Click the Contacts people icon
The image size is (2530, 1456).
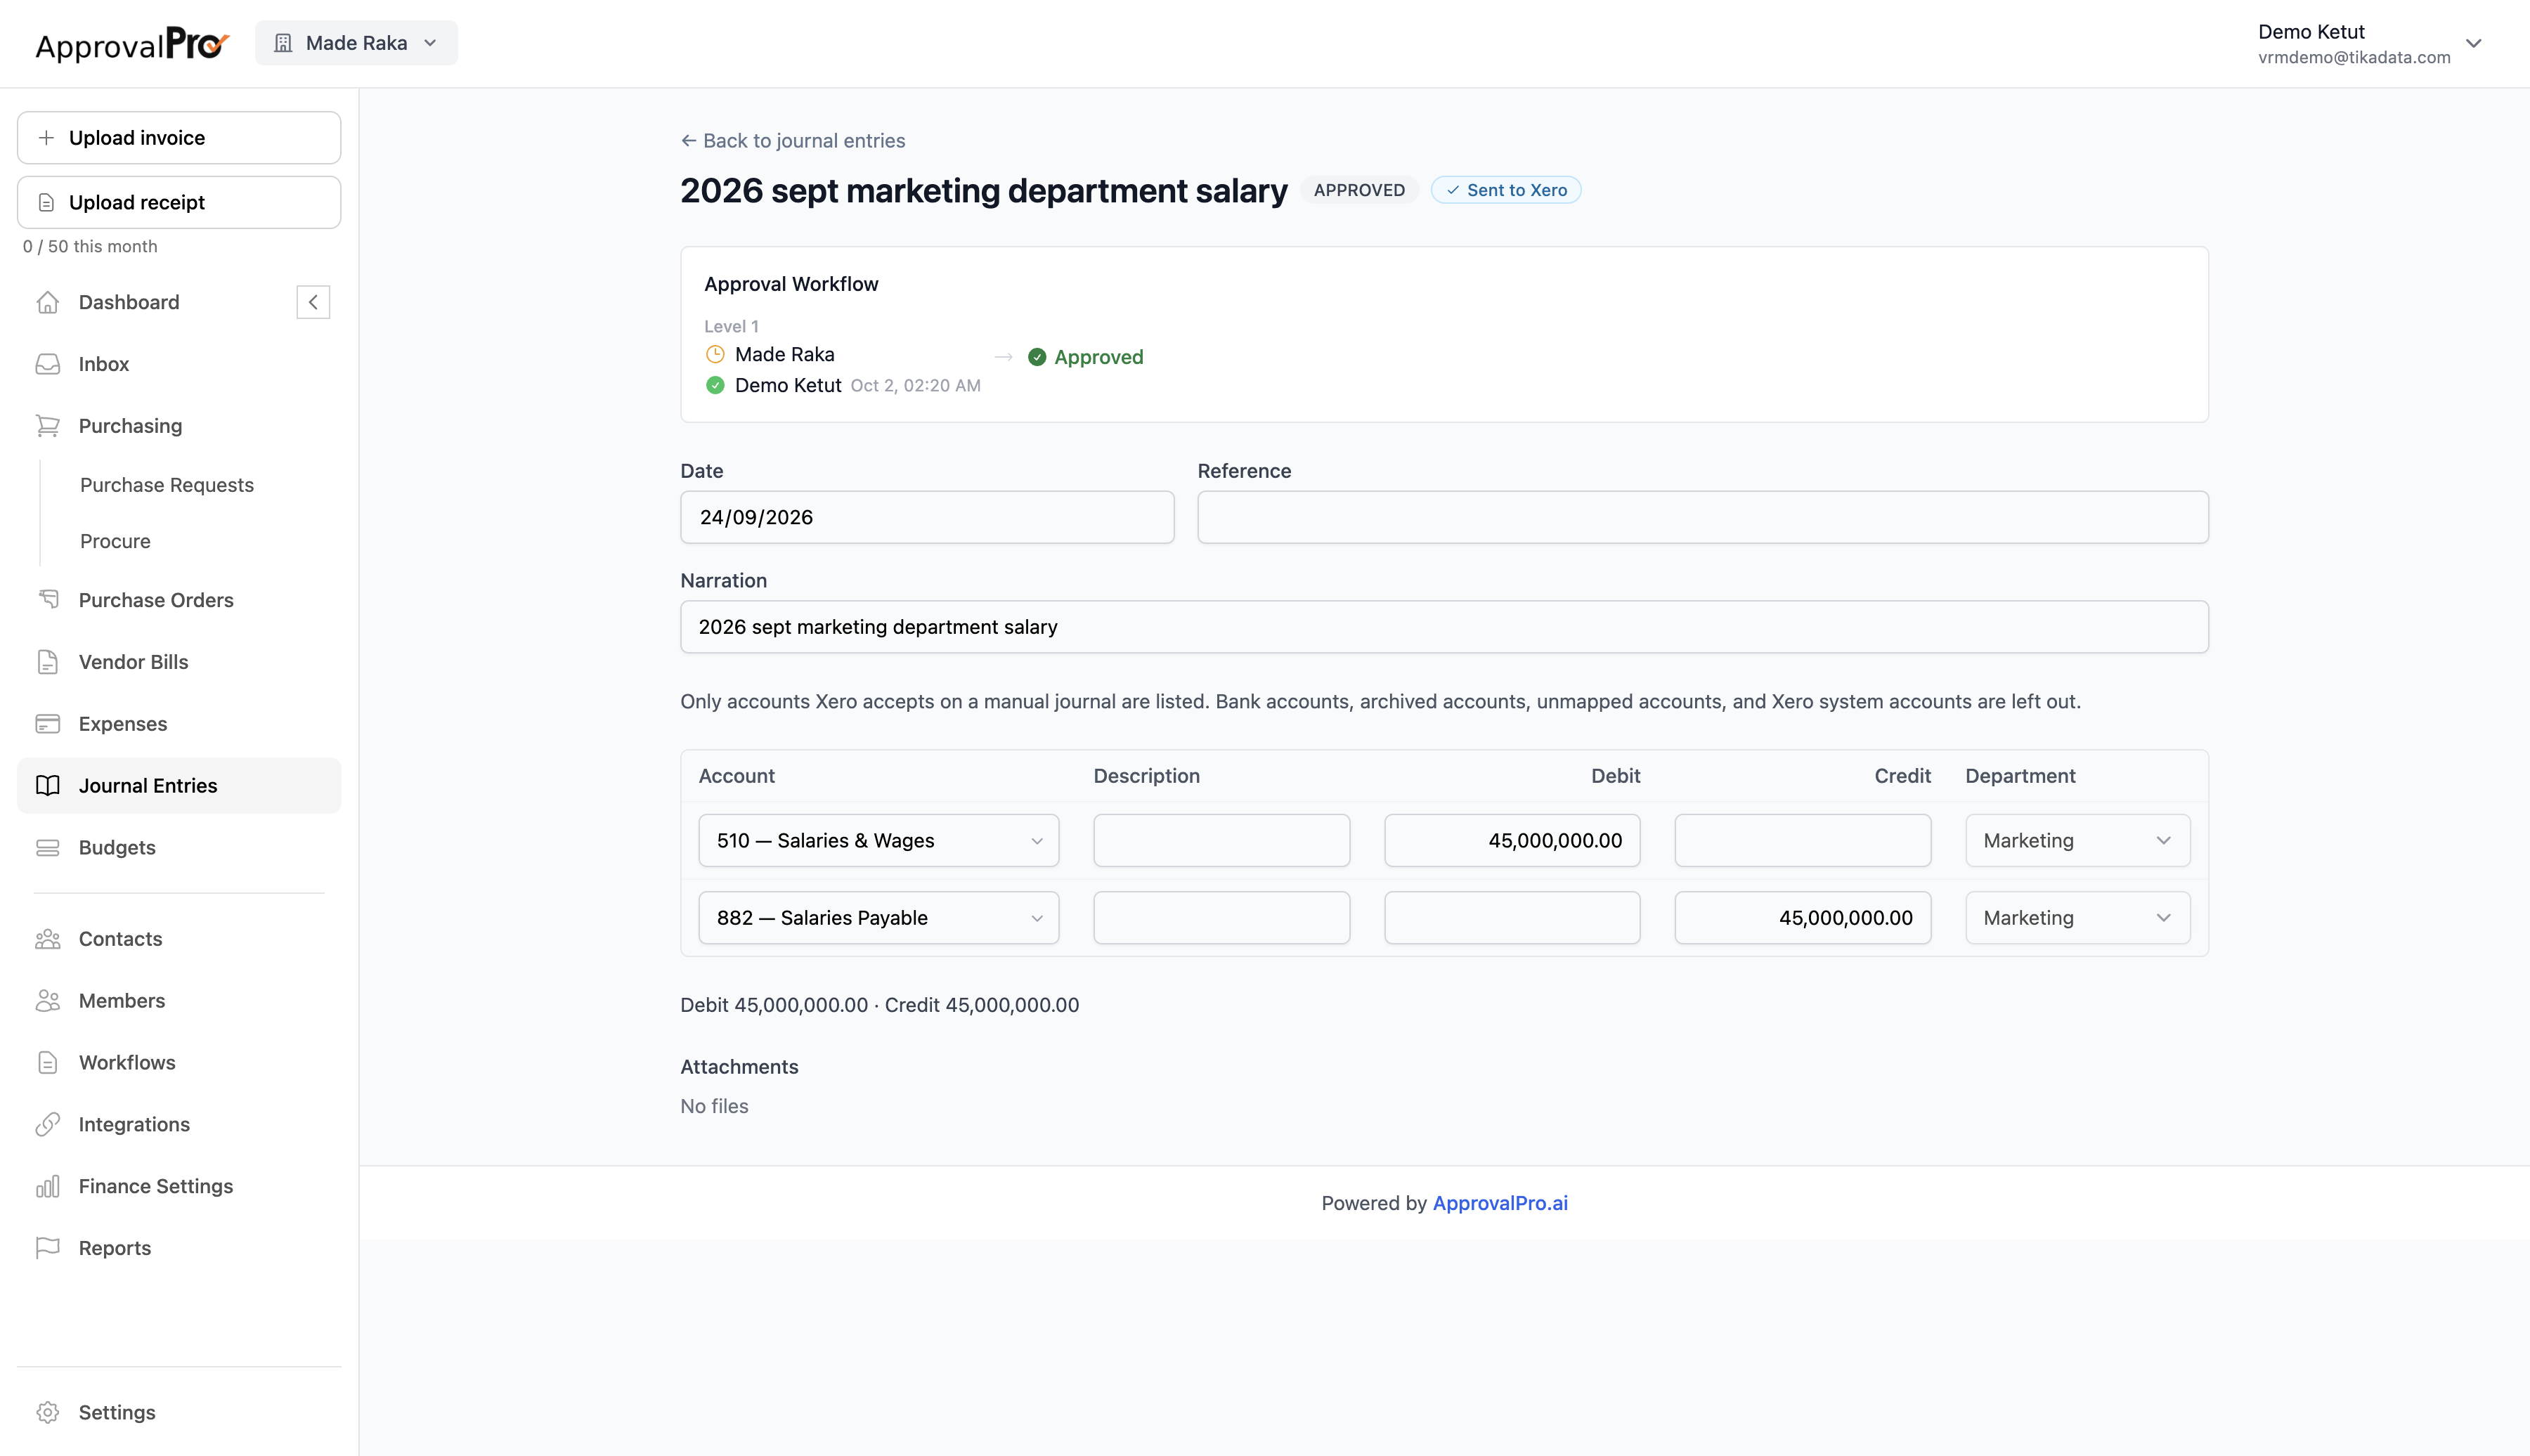(x=47, y=939)
